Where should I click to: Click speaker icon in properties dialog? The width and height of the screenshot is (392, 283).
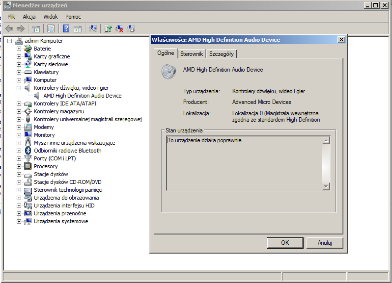click(169, 72)
